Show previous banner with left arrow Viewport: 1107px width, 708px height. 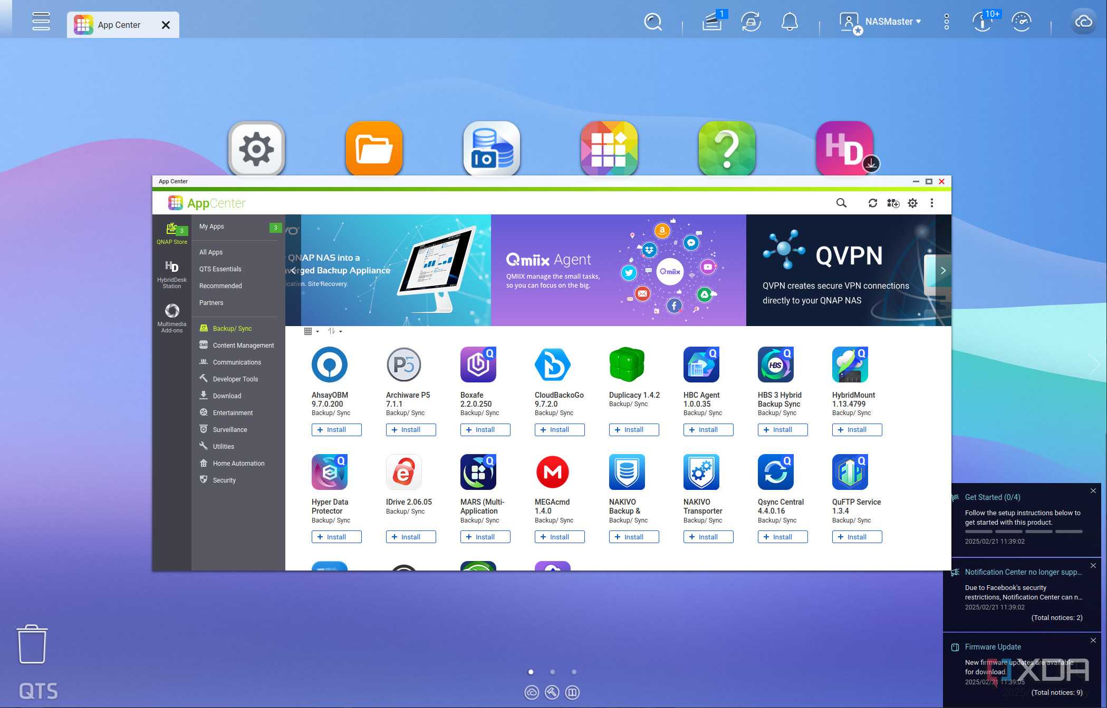(x=294, y=271)
